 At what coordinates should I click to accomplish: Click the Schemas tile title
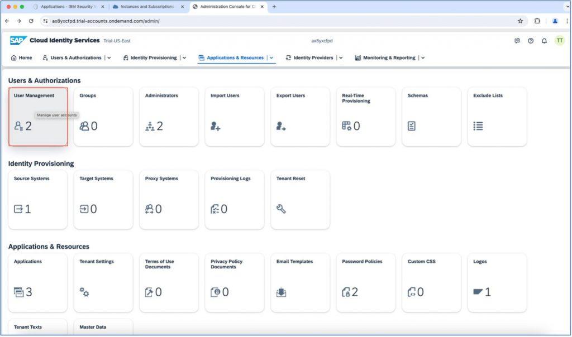coord(418,95)
